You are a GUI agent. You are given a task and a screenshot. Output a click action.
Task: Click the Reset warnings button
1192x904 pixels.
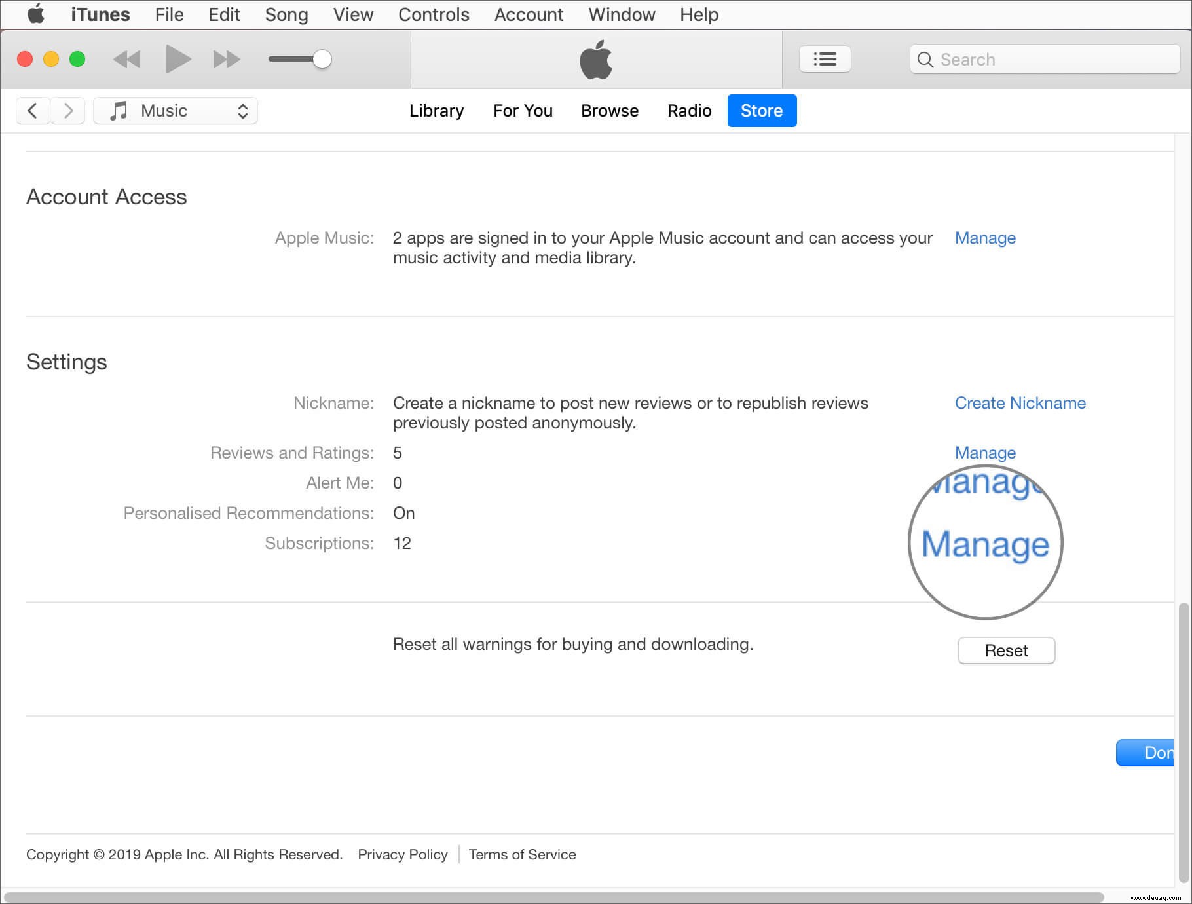pos(1006,650)
